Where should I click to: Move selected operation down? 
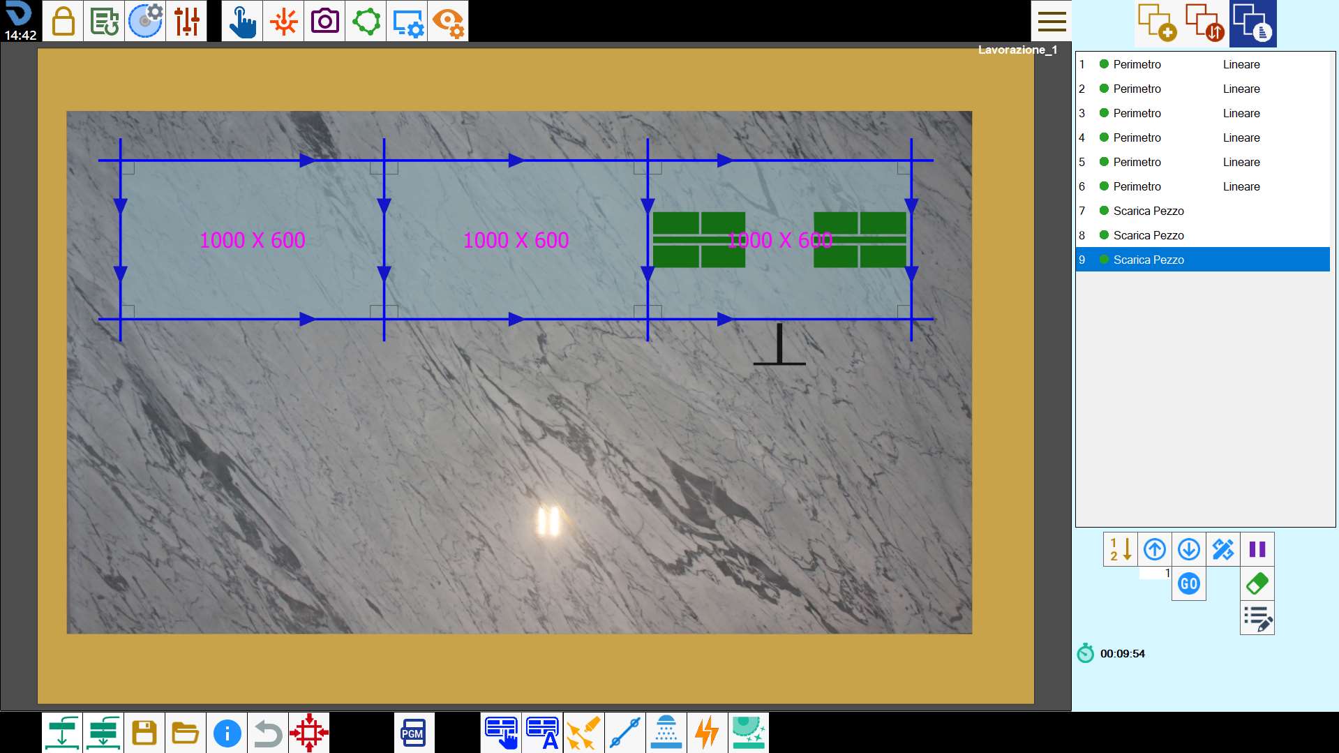(x=1189, y=549)
